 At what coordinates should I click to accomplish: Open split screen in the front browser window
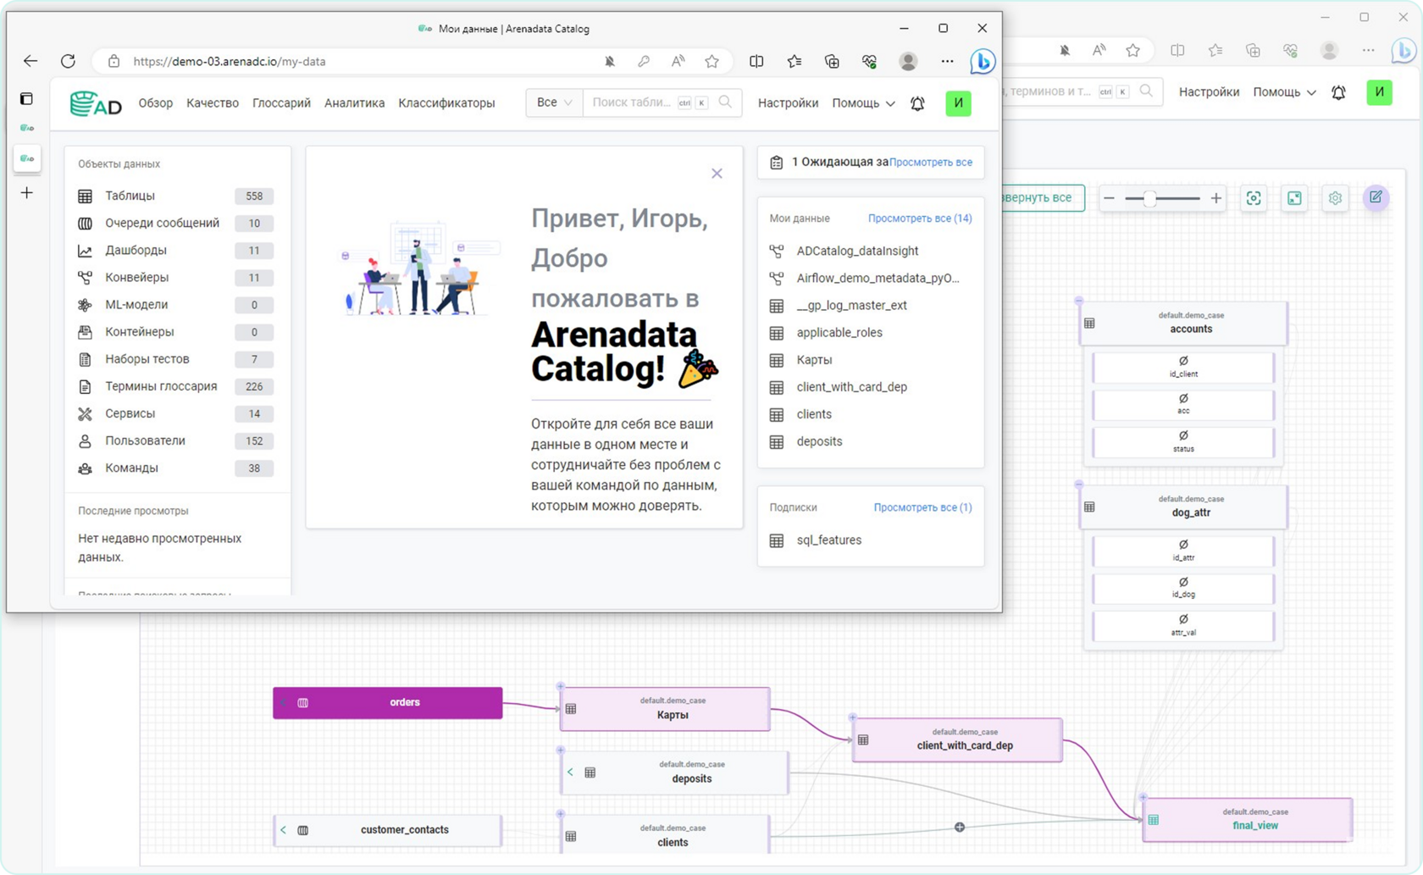click(x=756, y=61)
